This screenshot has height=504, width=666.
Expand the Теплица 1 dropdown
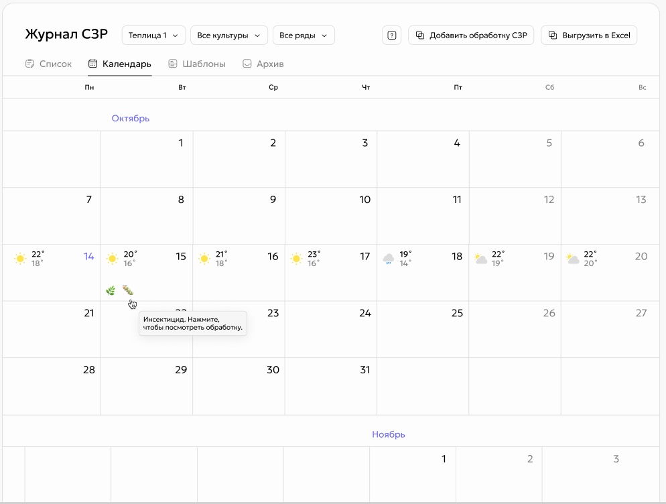[x=153, y=36]
